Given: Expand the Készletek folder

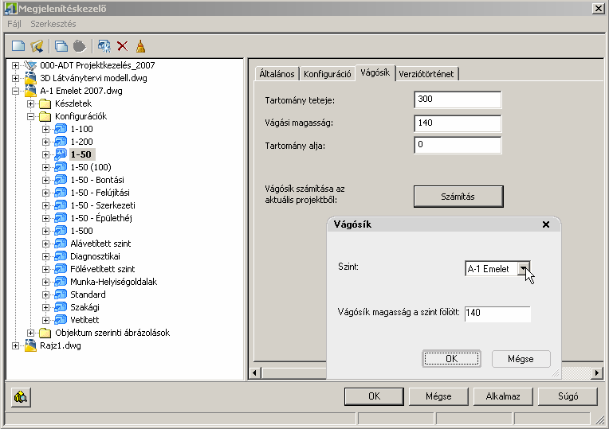Looking at the screenshot, I should tap(30, 103).
